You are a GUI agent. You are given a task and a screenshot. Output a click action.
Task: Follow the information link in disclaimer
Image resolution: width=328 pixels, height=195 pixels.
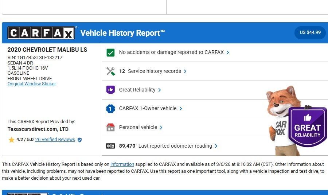click(x=122, y=164)
